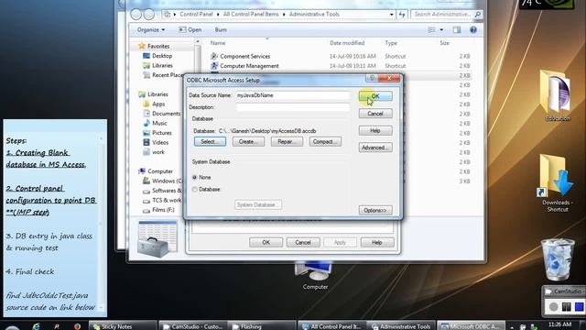Click All Control Panel Items breadcrumb
The width and height of the screenshot is (586, 330).
251,15
